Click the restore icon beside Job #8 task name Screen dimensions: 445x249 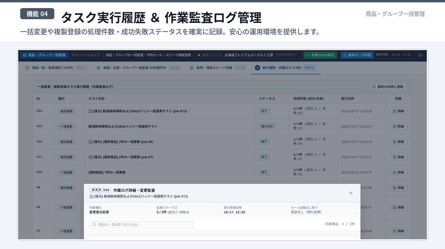tap(90, 142)
